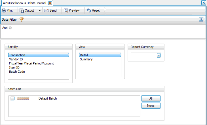Image resolution: width=207 pixels, height=125 pixels.
Task: Open the Output dropdown arrow
Action: click(x=39, y=10)
